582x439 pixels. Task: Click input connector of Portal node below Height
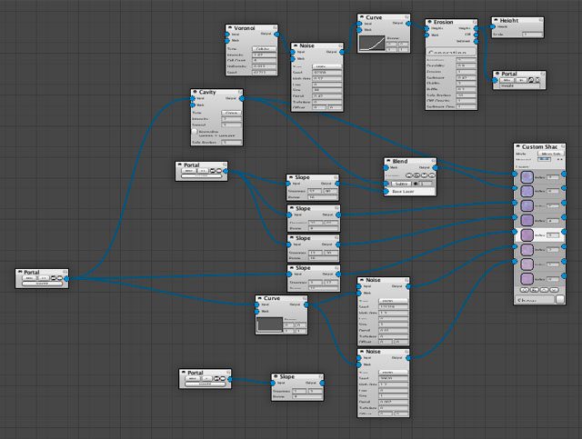coord(495,80)
